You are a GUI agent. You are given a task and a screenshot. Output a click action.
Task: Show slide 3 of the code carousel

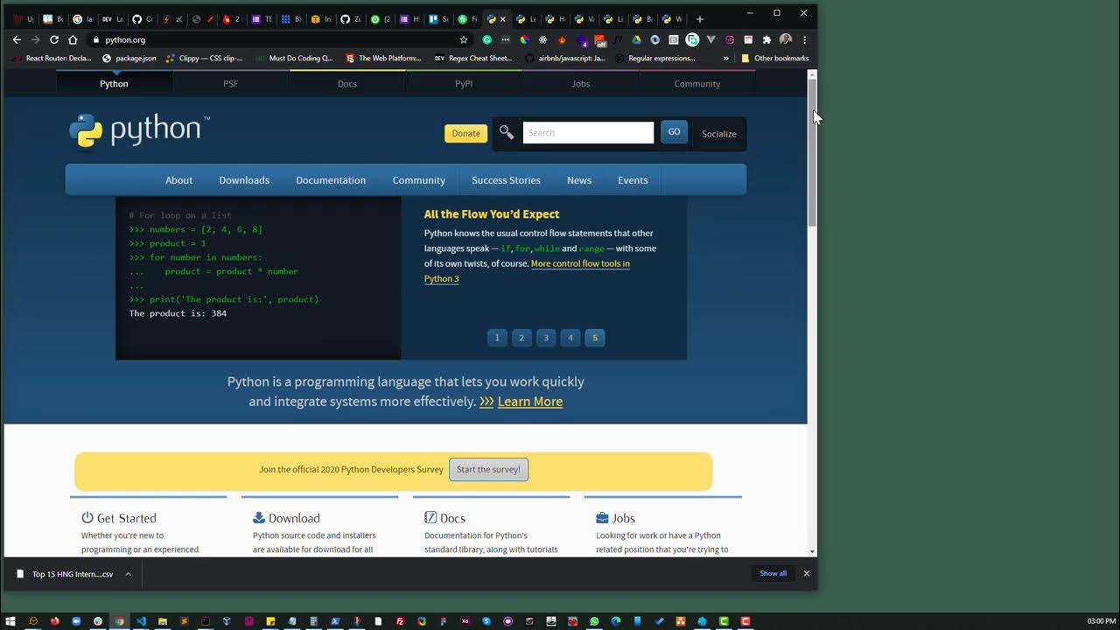pos(546,338)
